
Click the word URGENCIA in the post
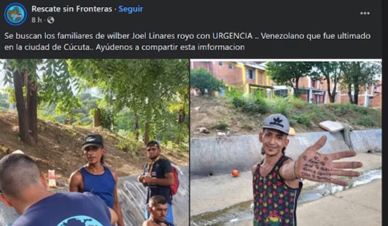tap(232, 36)
